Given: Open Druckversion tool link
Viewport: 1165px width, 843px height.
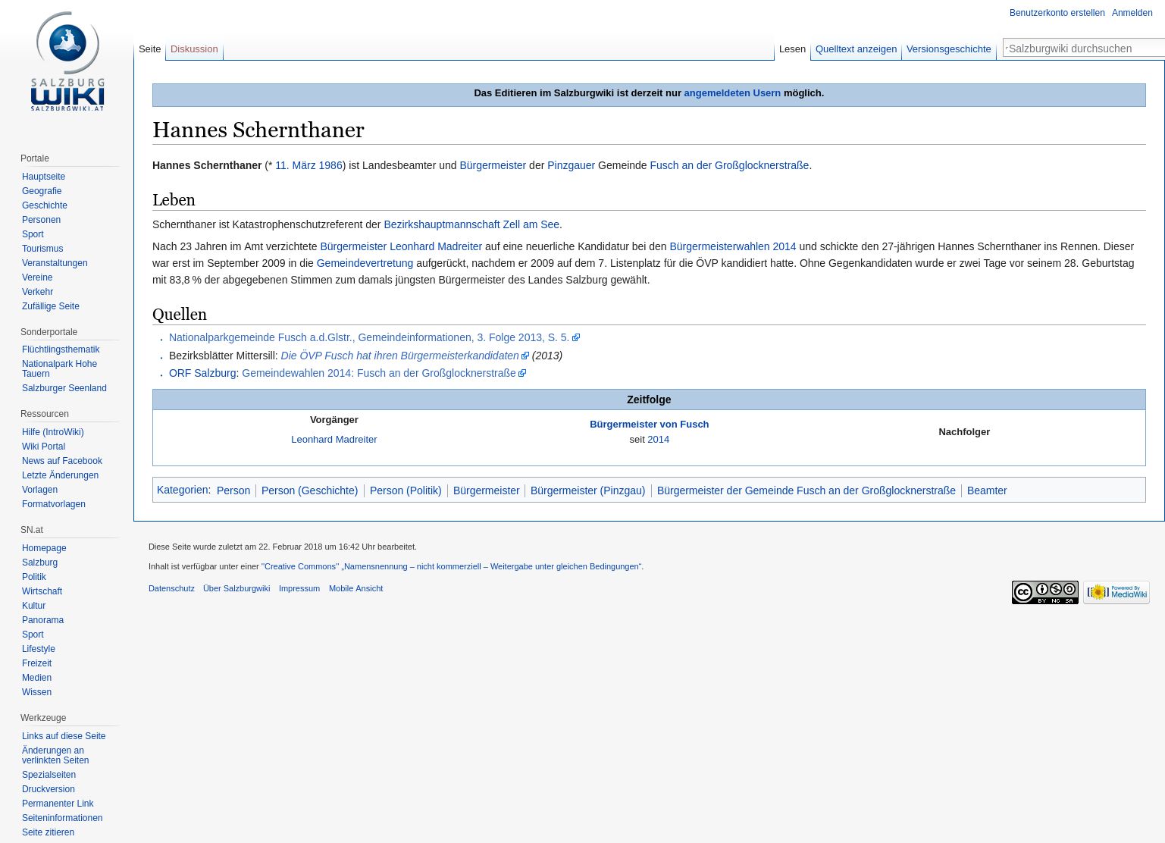Looking at the screenshot, I should (49, 789).
